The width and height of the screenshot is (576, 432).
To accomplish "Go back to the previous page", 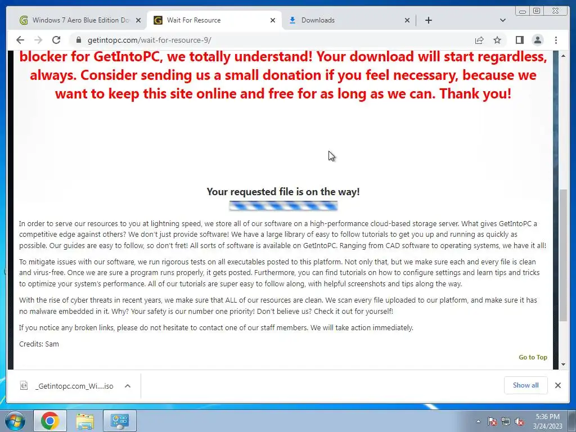I will (20, 40).
